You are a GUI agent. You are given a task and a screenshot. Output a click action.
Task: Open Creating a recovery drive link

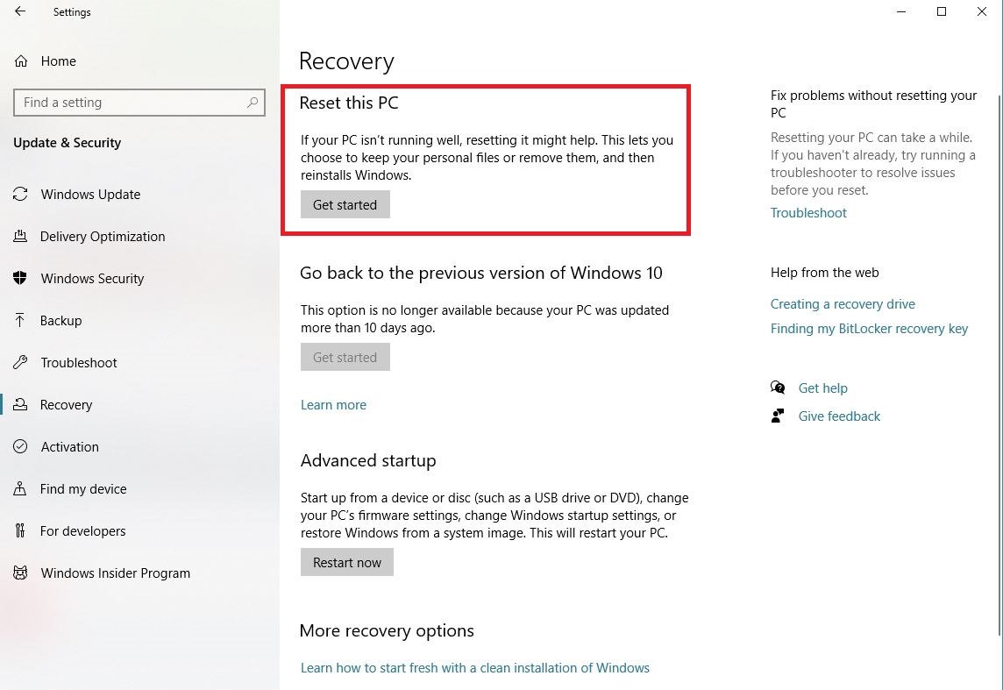tap(843, 304)
